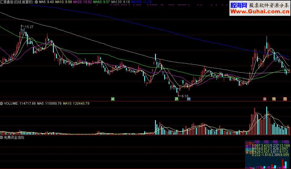
Task: Select the MA60: 9.57 indicator label
Action: (101, 2)
